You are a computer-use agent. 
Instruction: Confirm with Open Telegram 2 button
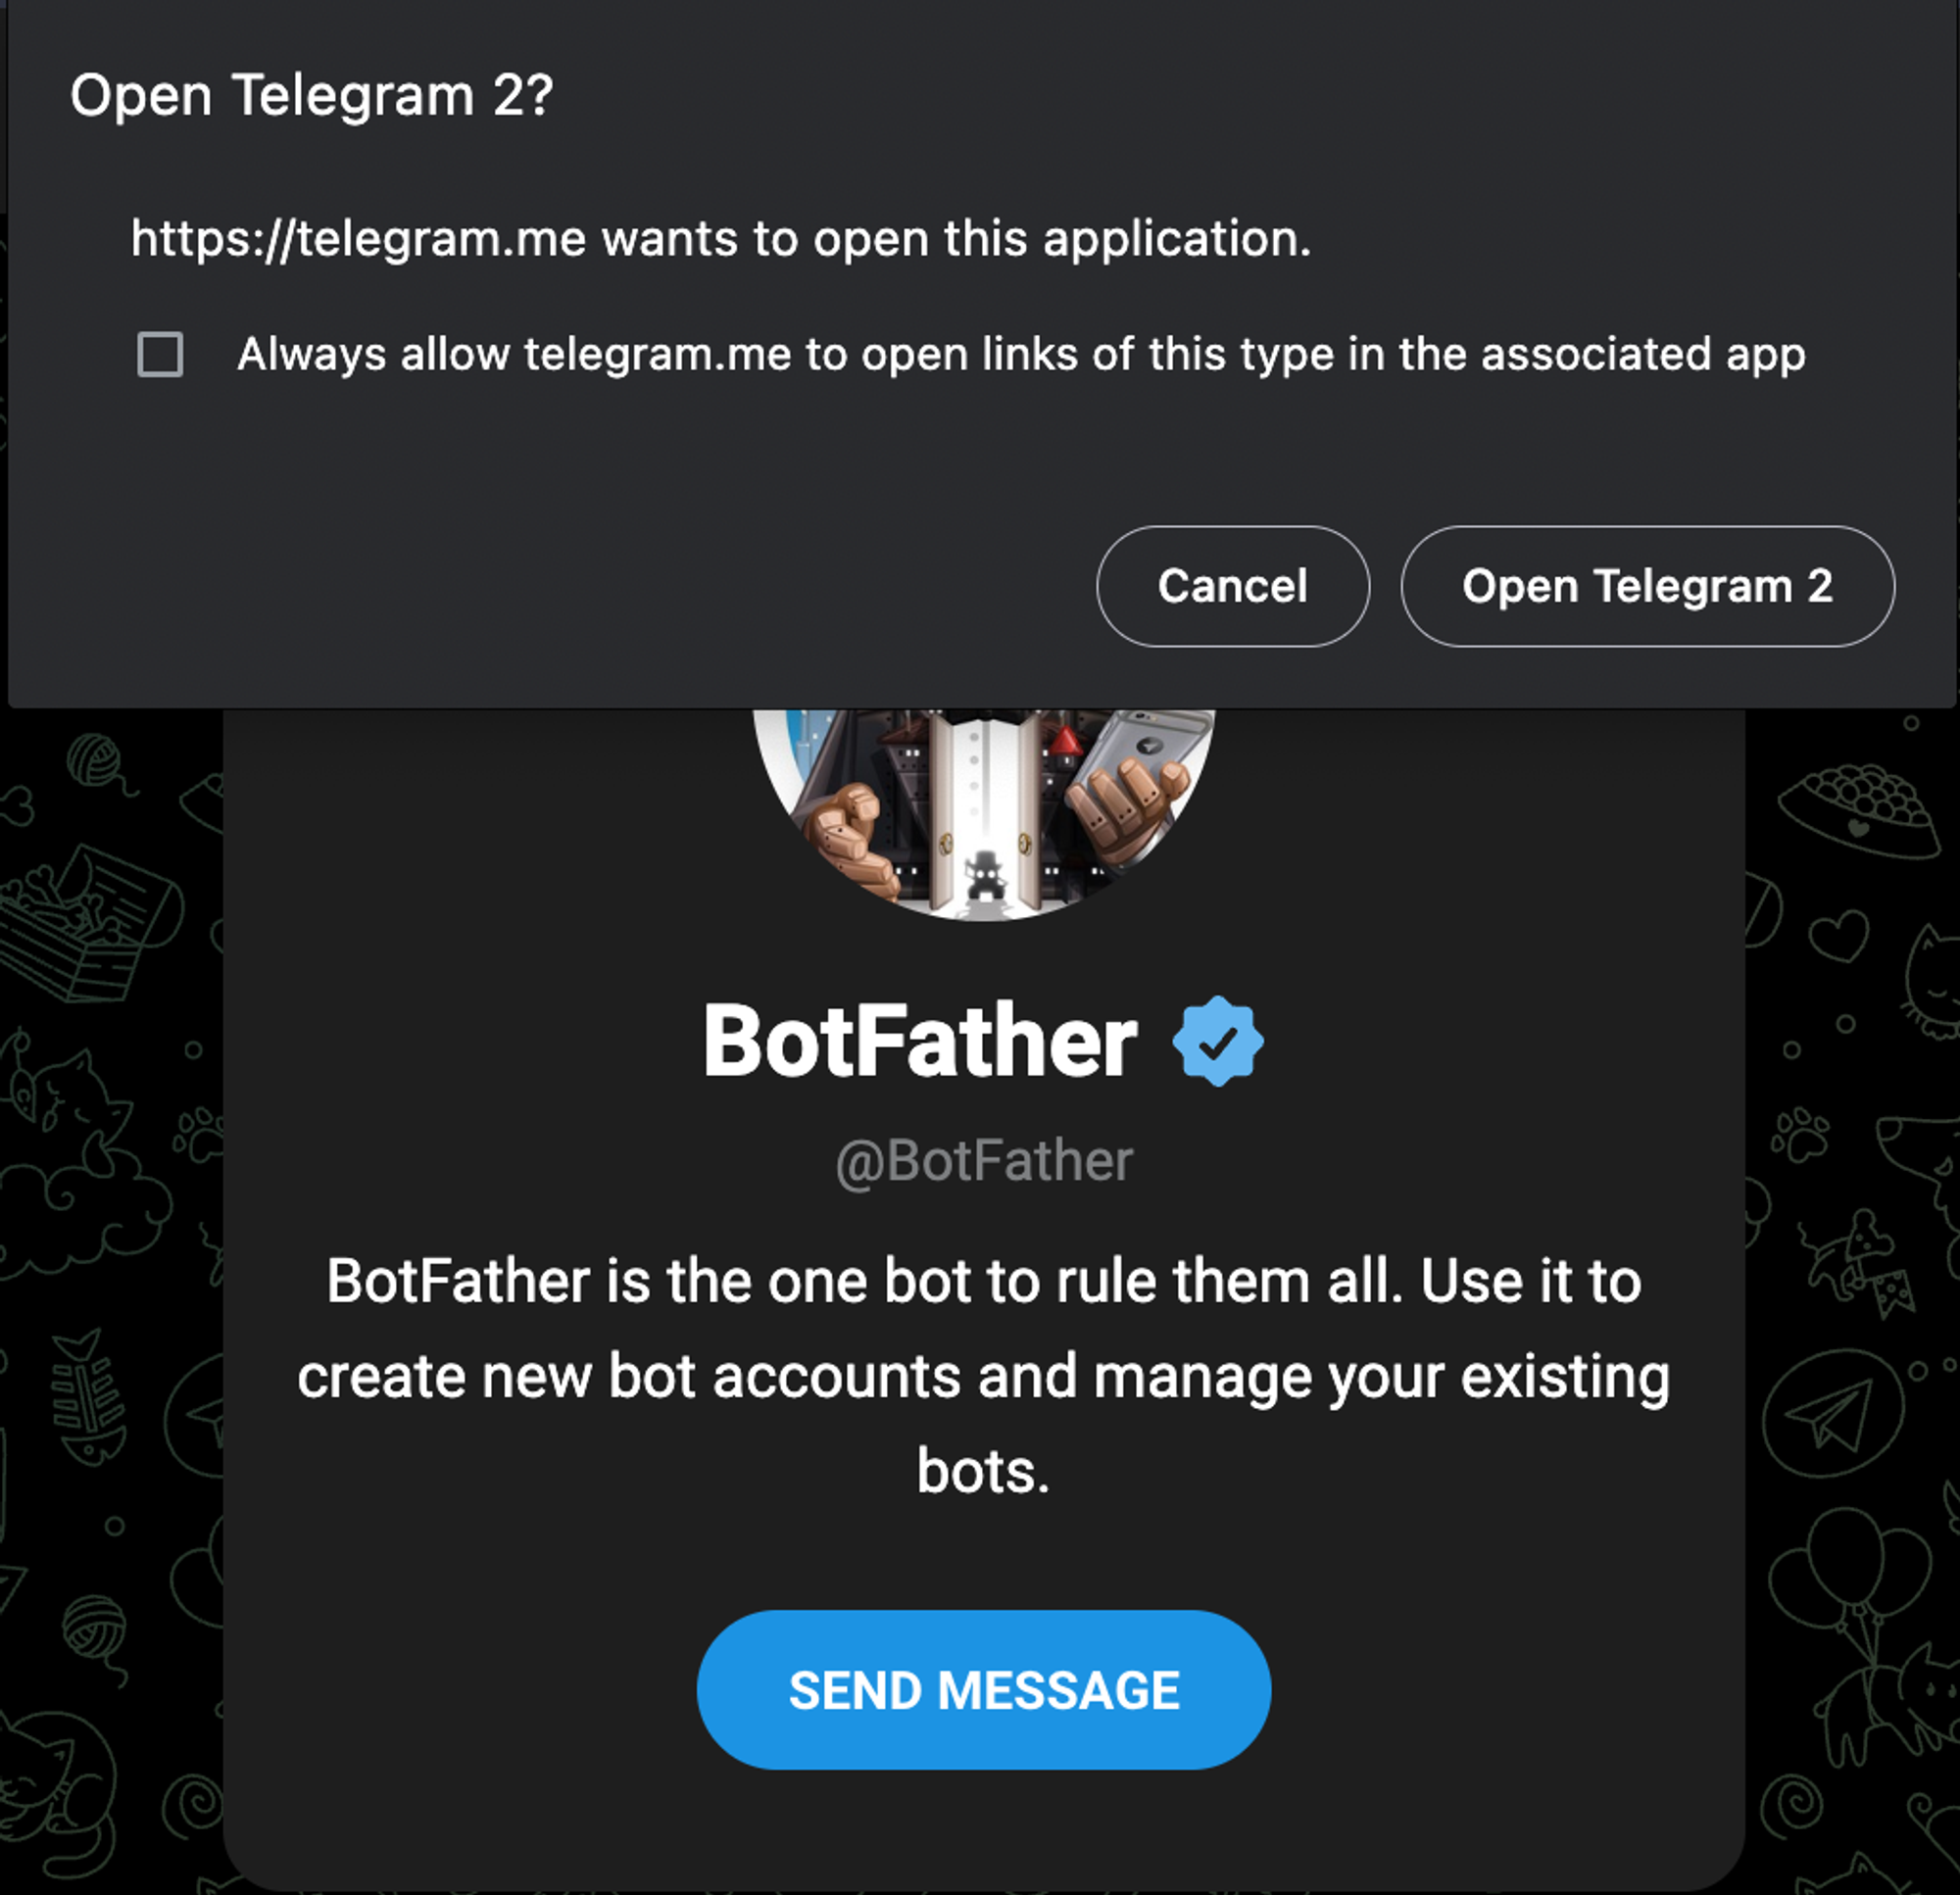coord(1647,586)
